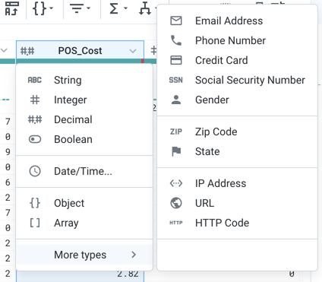
Task: Open the curly braces toolbar dropdown
Action: pos(43,8)
